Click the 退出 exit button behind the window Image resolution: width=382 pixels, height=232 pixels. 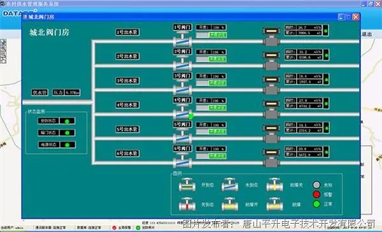tap(367, 34)
